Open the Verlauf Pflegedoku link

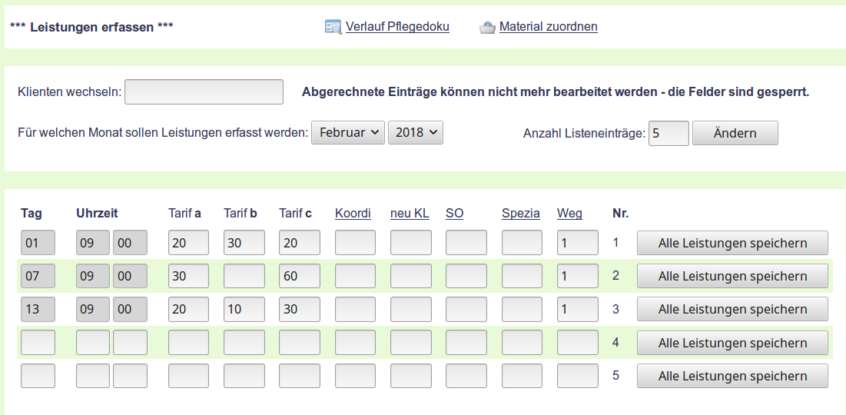[x=397, y=27]
